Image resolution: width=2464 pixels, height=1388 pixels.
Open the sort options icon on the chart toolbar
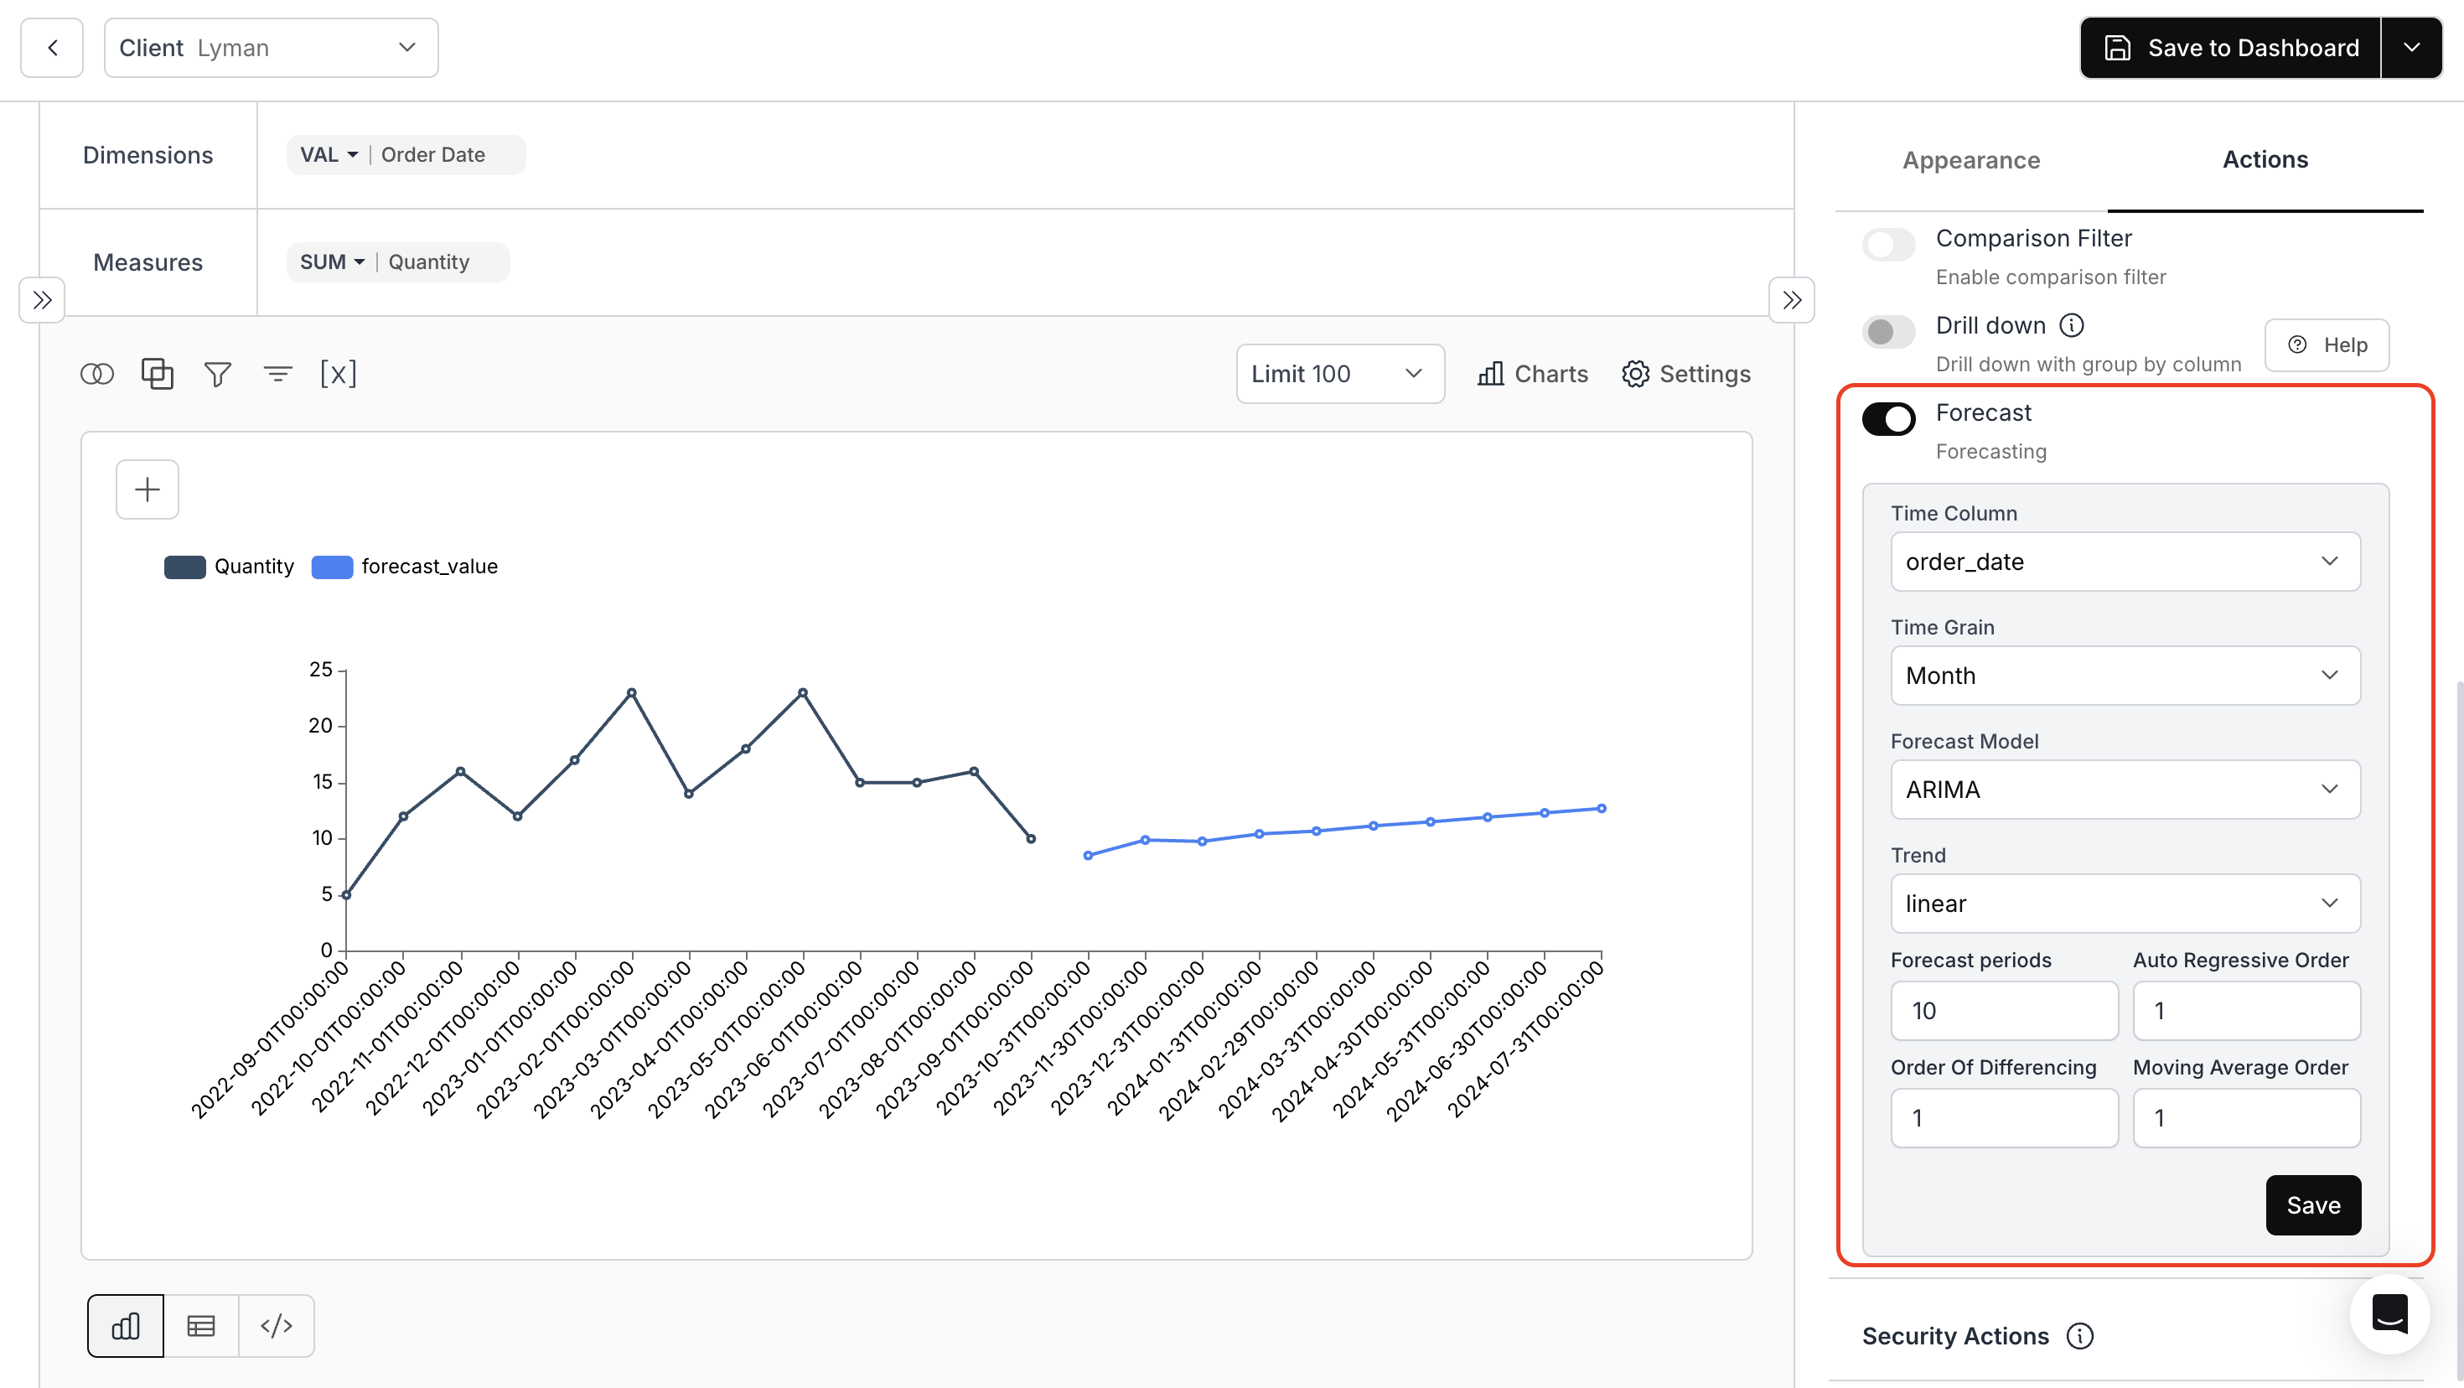(277, 373)
